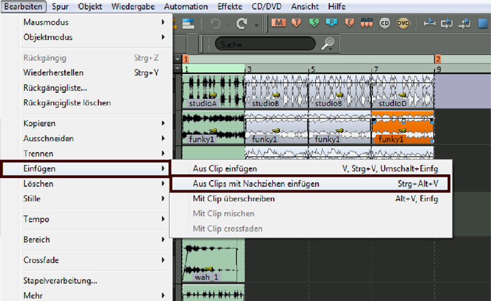Click the DVD disc toolbar icon
The image size is (491, 301).
pyautogui.click(x=403, y=23)
